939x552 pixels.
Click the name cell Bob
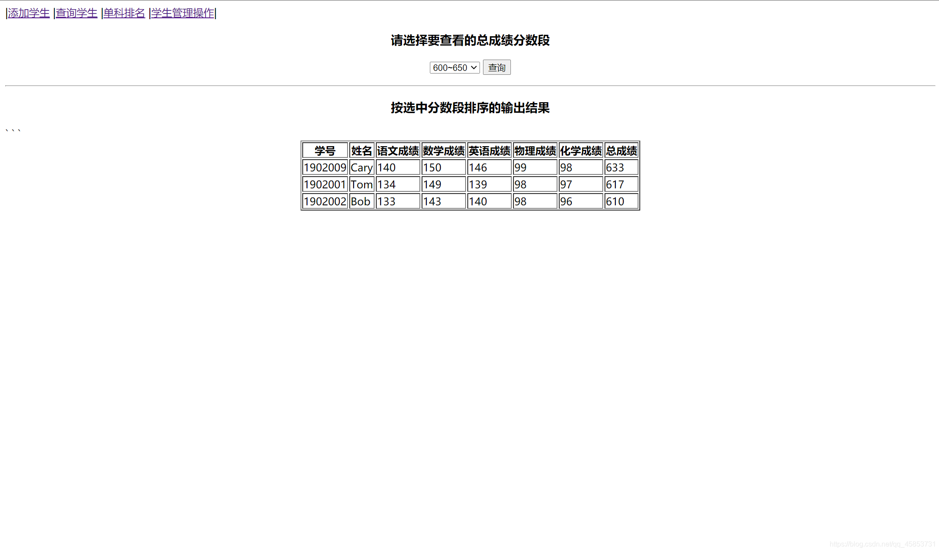pos(361,201)
